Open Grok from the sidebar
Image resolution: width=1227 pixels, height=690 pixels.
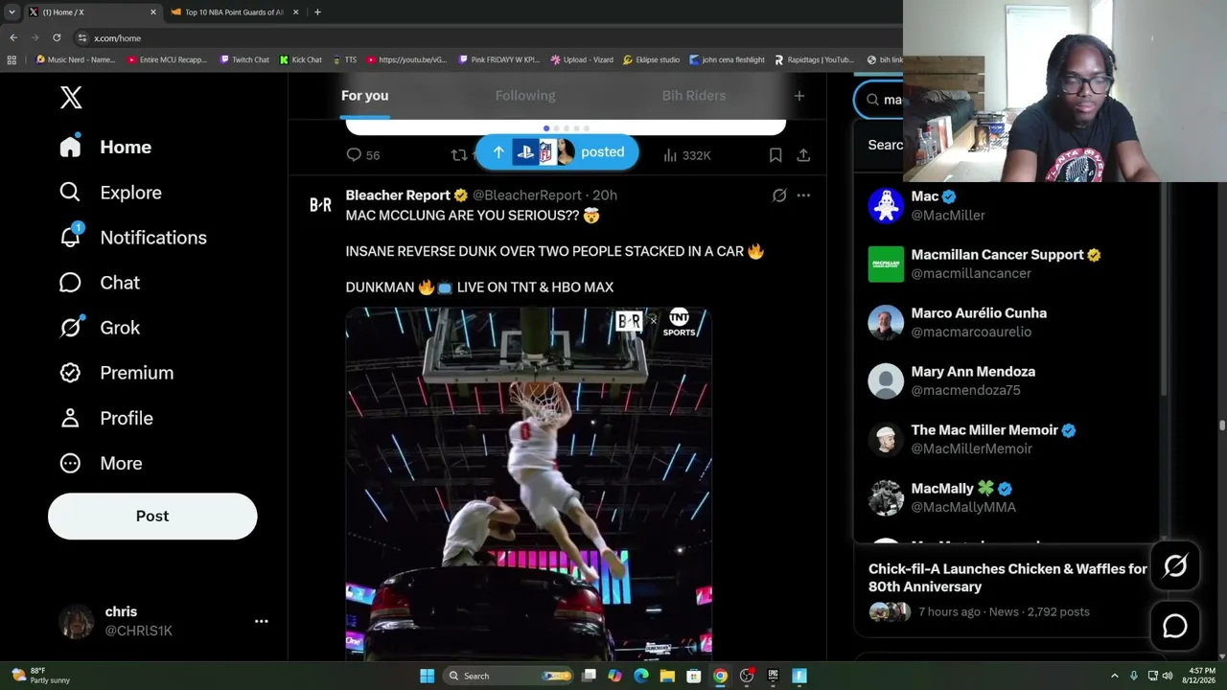(x=99, y=328)
